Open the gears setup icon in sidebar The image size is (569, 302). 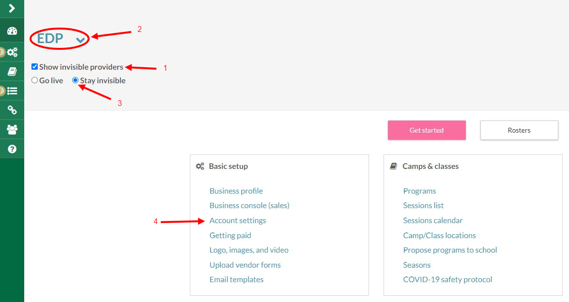click(x=12, y=52)
